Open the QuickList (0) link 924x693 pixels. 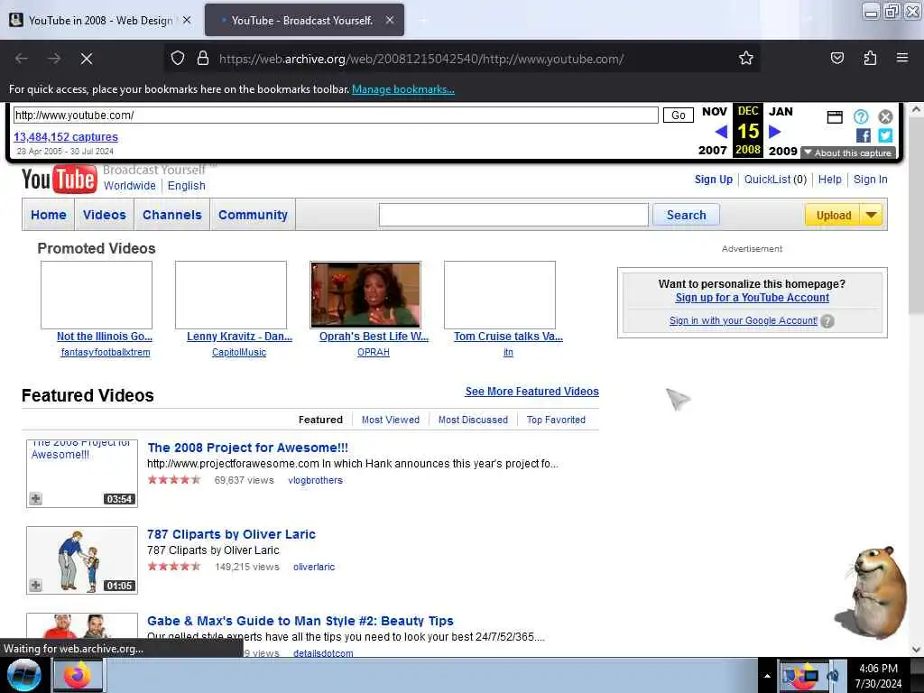click(775, 180)
